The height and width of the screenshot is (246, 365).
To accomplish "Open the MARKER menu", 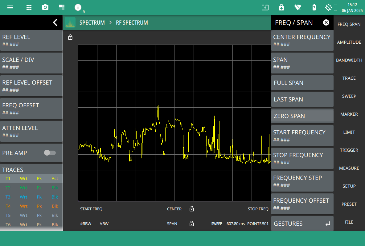I will 349,114.
